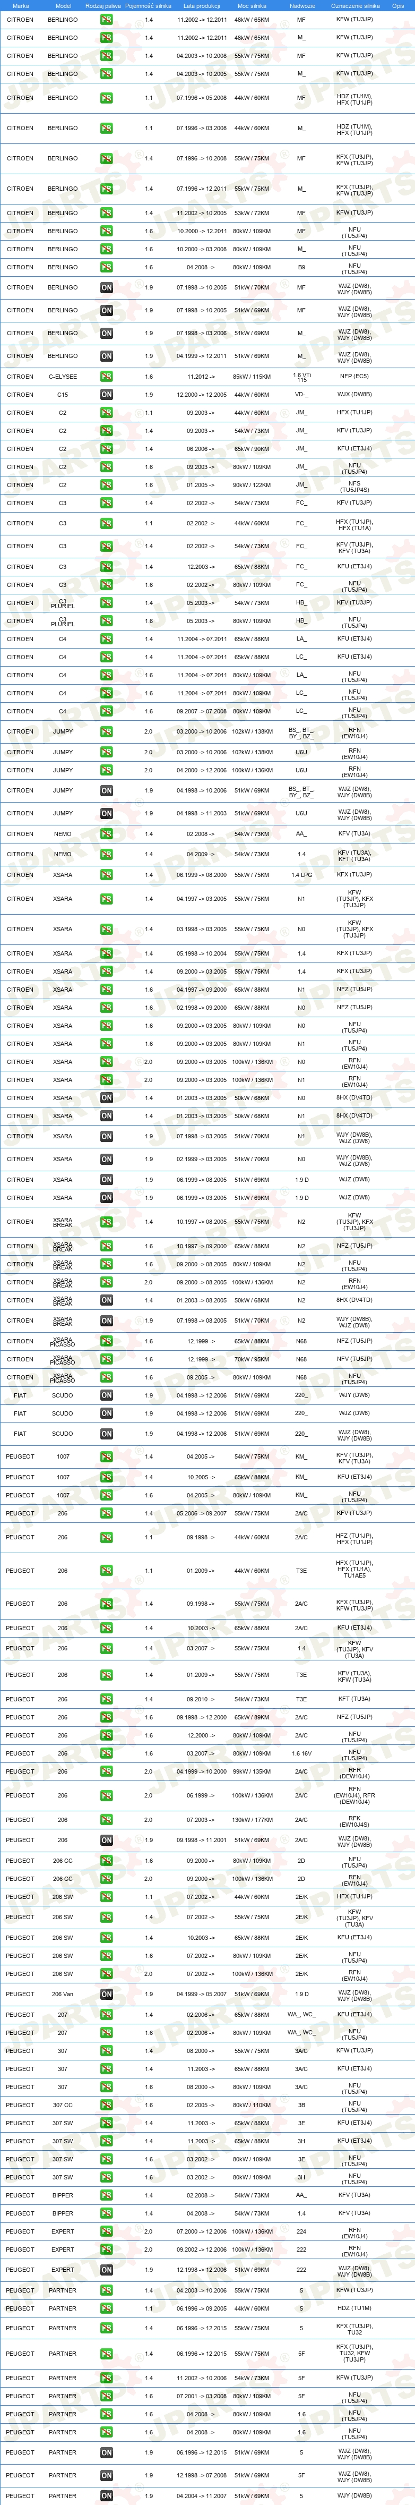The image size is (415, 2505).
Task: Click the 1.4 LPG body cell
Action: (x=301, y=875)
